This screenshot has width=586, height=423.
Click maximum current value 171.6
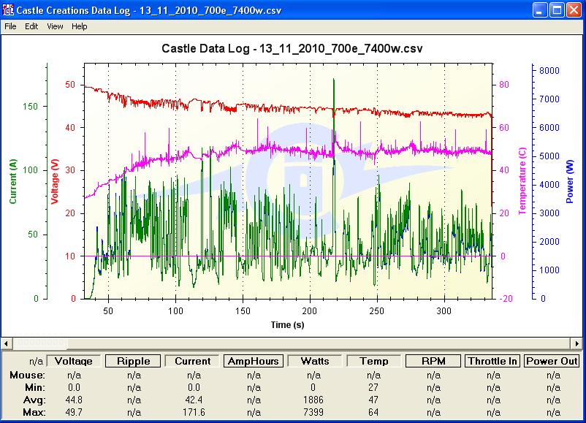pyautogui.click(x=194, y=413)
